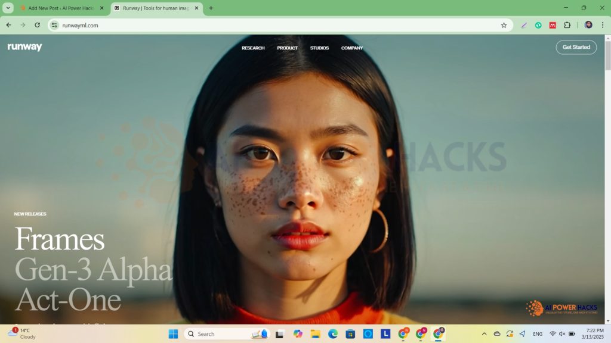The image size is (611, 343).
Task: Open File Explorer from the taskbar
Action: pos(315,334)
